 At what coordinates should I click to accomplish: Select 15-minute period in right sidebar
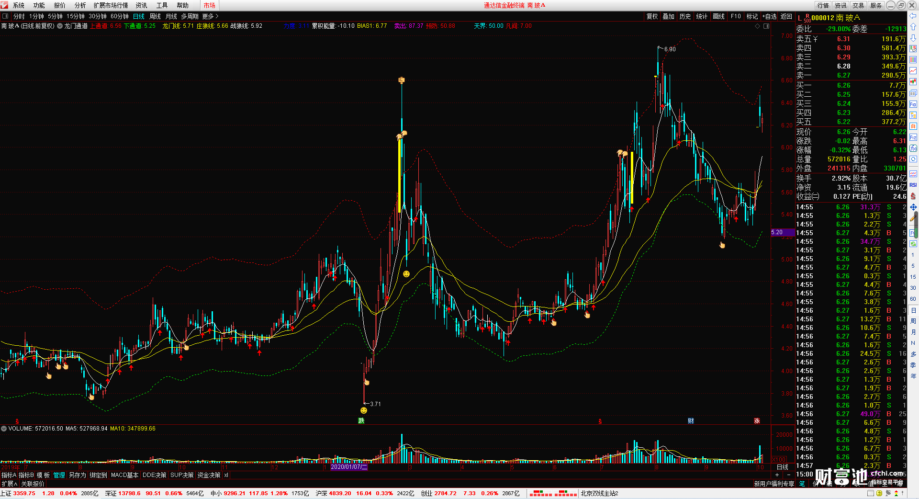pos(913,277)
